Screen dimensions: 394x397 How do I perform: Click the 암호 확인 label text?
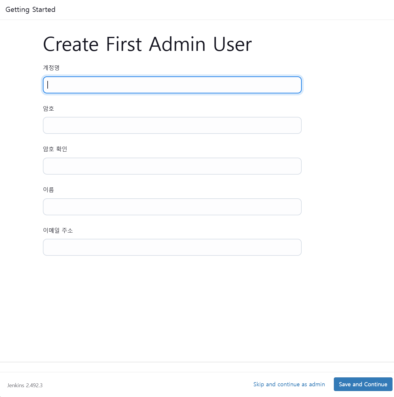(x=55, y=149)
